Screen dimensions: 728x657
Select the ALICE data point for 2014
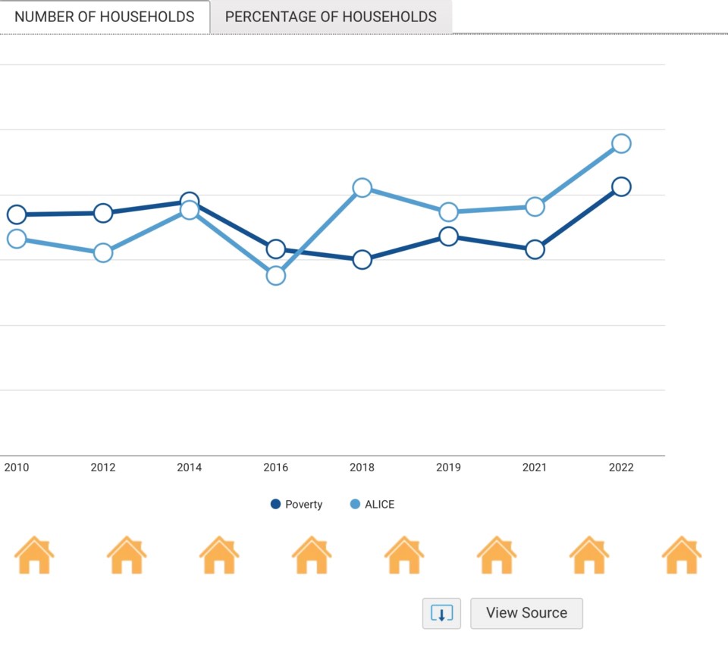(x=190, y=210)
